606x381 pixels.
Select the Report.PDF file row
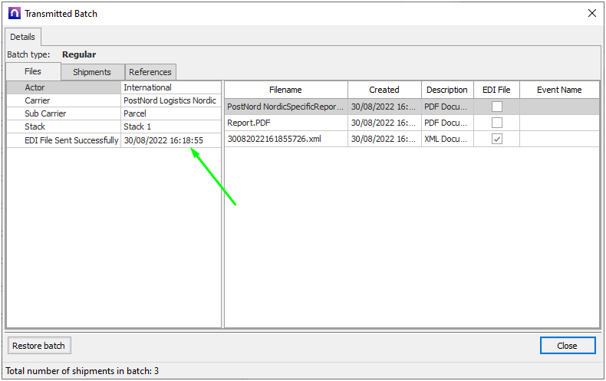point(285,123)
